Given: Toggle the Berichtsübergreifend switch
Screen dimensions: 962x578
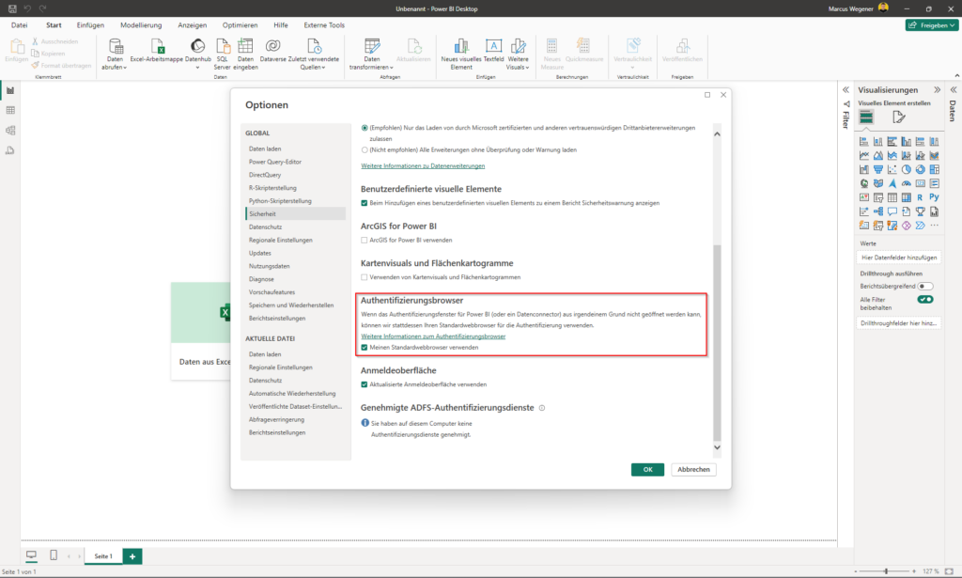Looking at the screenshot, I should (x=925, y=286).
